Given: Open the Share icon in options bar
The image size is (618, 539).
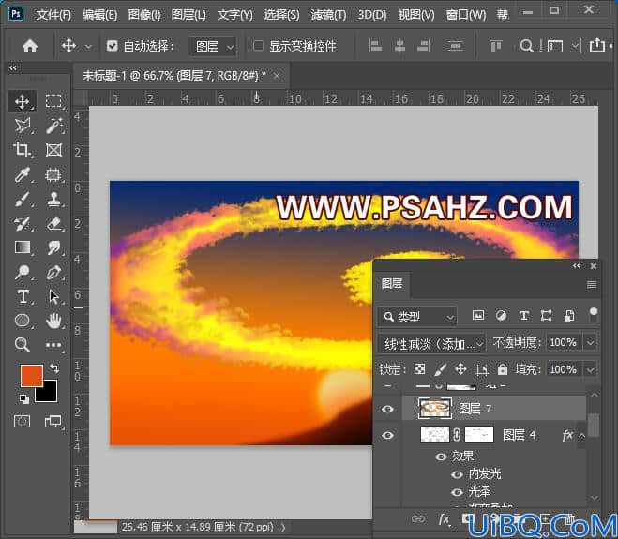Looking at the screenshot, I should [597, 45].
